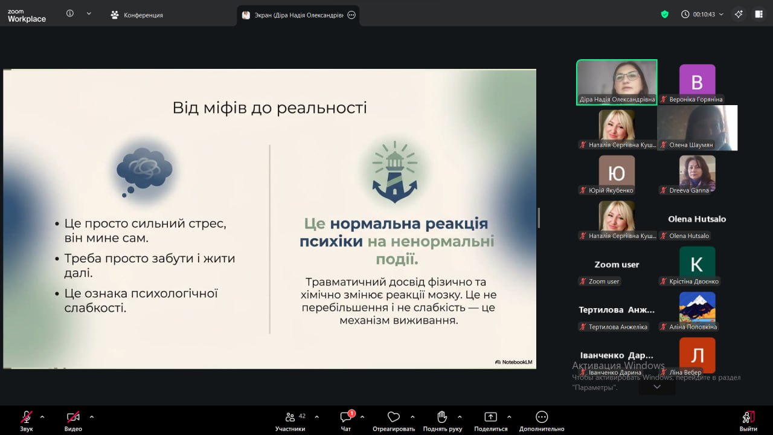773x435 pixels.
Task: Expand video options arrow next to Видео
Action: tap(92, 417)
